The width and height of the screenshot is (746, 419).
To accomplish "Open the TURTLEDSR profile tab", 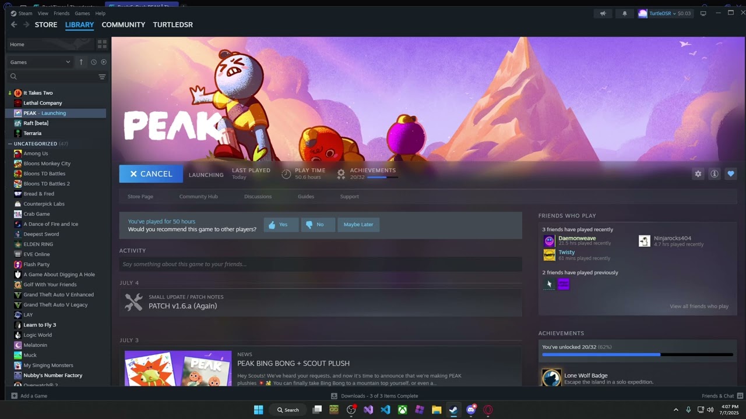I will pos(173,24).
